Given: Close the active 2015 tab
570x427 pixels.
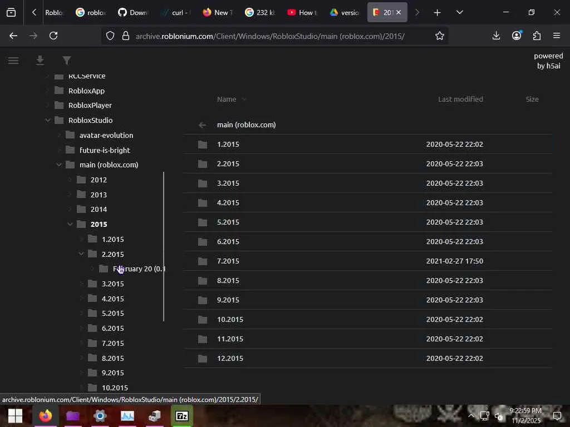Looking at the screenshot, I should (x=399, y=12).
